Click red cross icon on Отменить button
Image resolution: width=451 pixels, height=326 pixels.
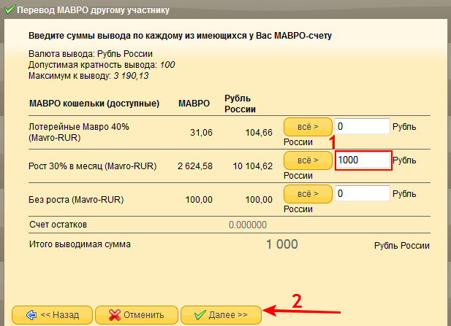pyautogui.click(x=114, y=315)
